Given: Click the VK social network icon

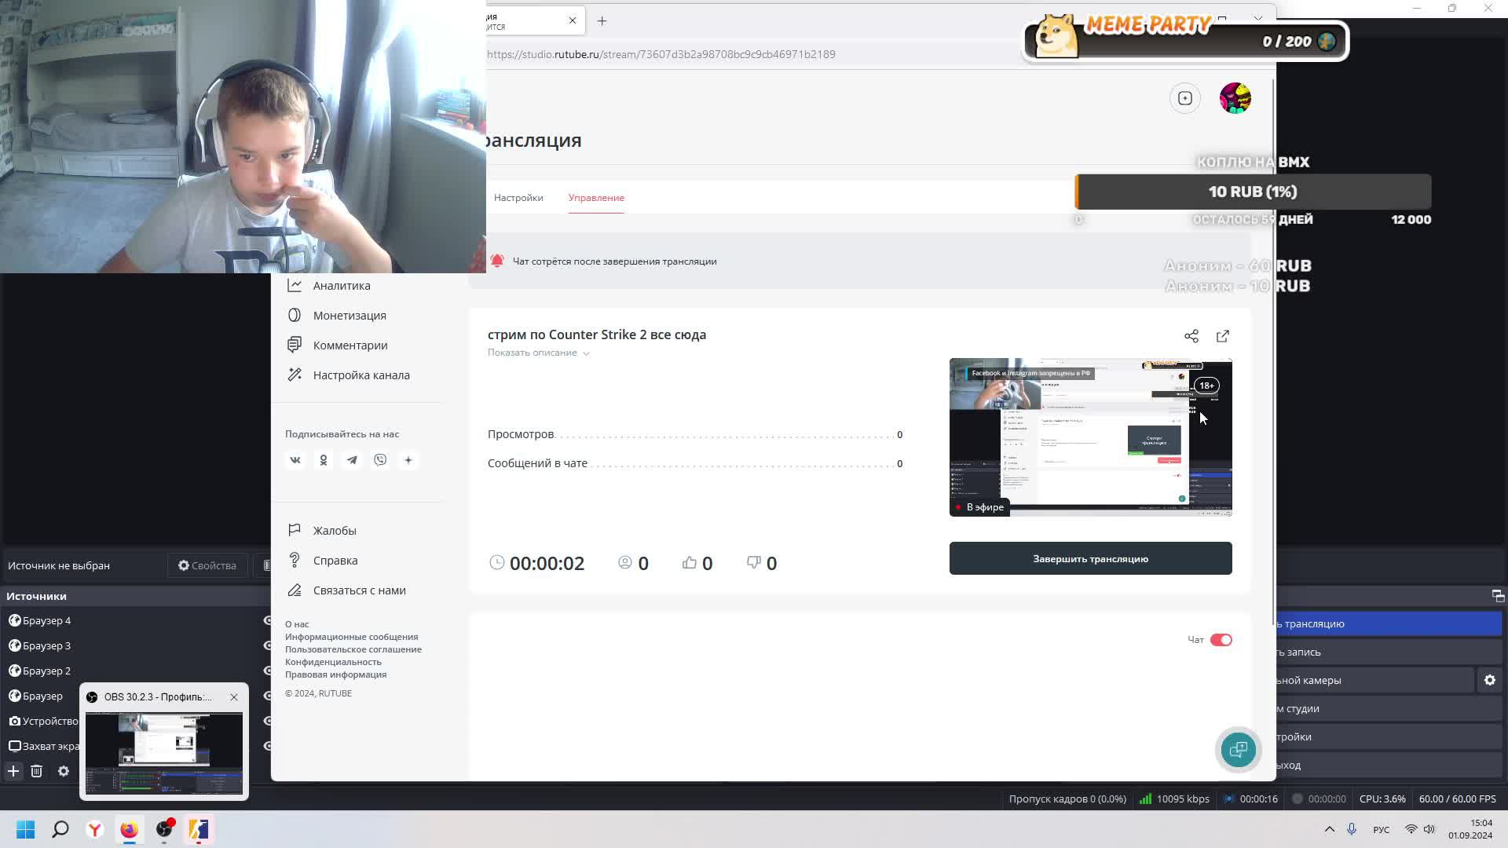Looking at the screenshot, I should click(295, 460).
